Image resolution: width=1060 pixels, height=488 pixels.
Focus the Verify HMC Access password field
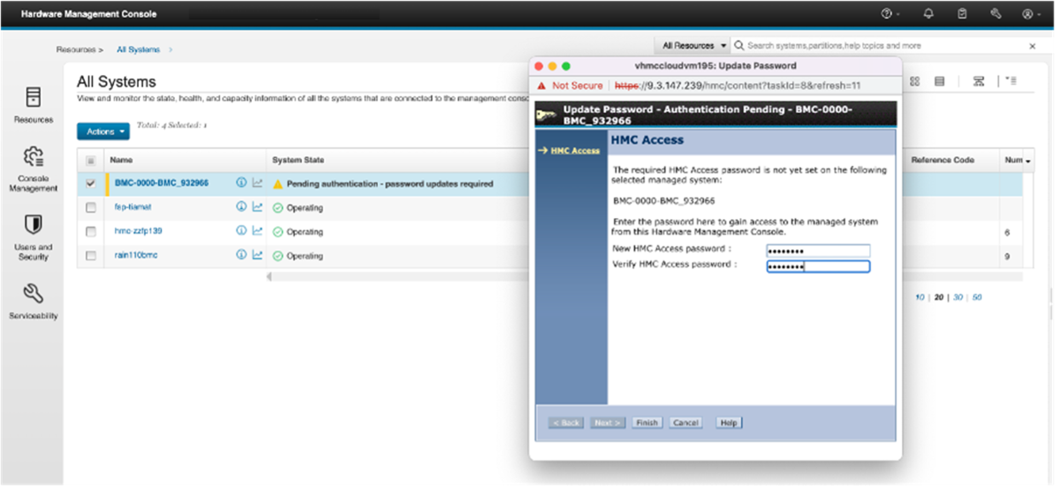point(818,267)
